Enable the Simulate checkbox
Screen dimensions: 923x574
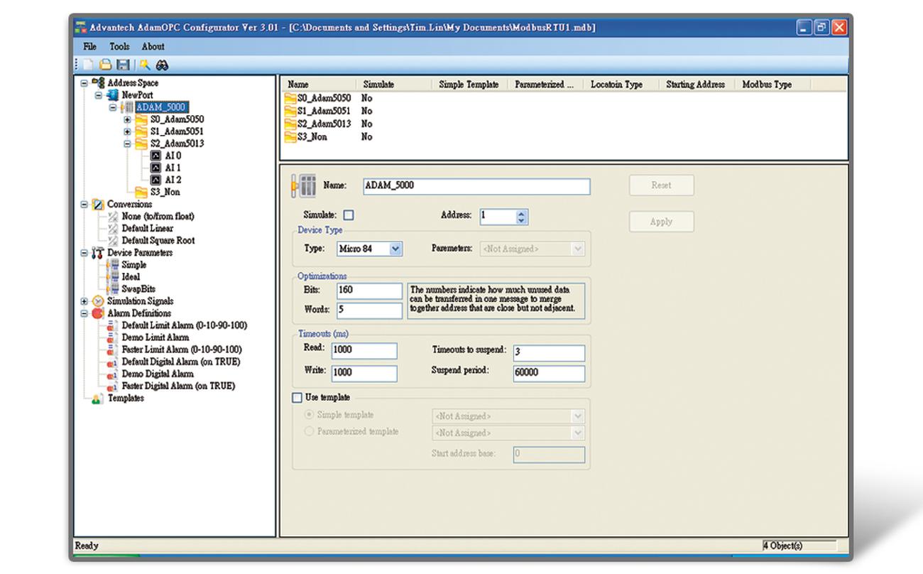349,215
